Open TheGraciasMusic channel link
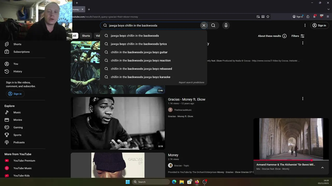Screen dimensions: 332x186 tap(183, 110)
